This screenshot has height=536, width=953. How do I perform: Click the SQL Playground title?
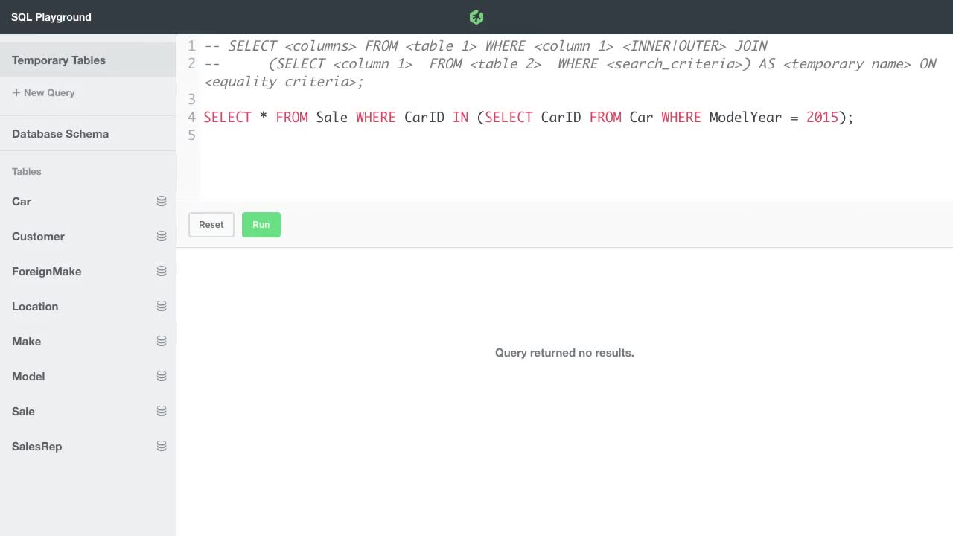(x=51, y=16)
